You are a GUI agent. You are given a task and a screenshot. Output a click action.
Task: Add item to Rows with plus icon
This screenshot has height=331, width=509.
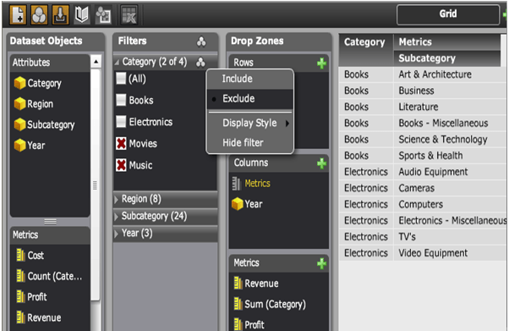tap(321, 63)
